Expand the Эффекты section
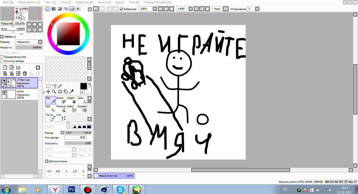This screenshot has width=358, height=194. 2,37
